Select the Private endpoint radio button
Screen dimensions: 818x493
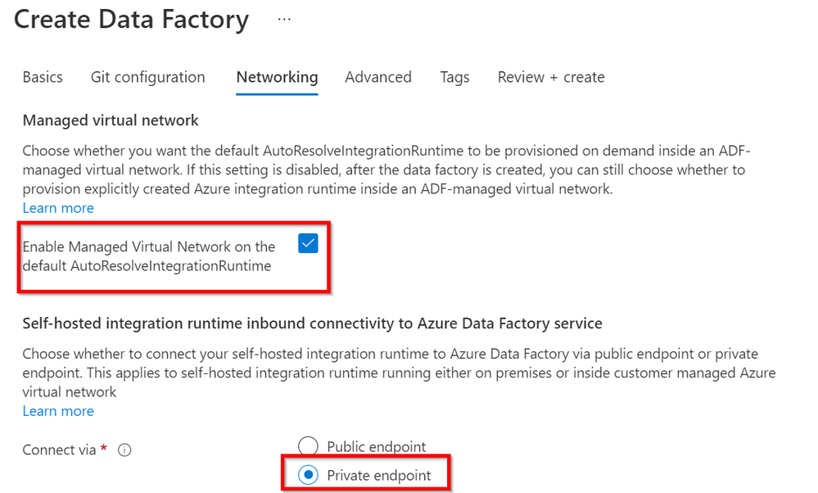(308, 475)
